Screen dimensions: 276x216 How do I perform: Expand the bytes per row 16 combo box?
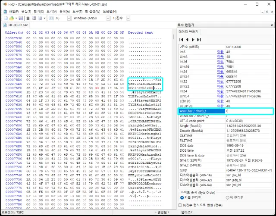(x=69, y=18)
